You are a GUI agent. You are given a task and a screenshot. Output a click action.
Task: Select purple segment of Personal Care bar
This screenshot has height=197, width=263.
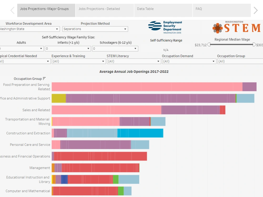pyautogui.click(x=95, y=144)
